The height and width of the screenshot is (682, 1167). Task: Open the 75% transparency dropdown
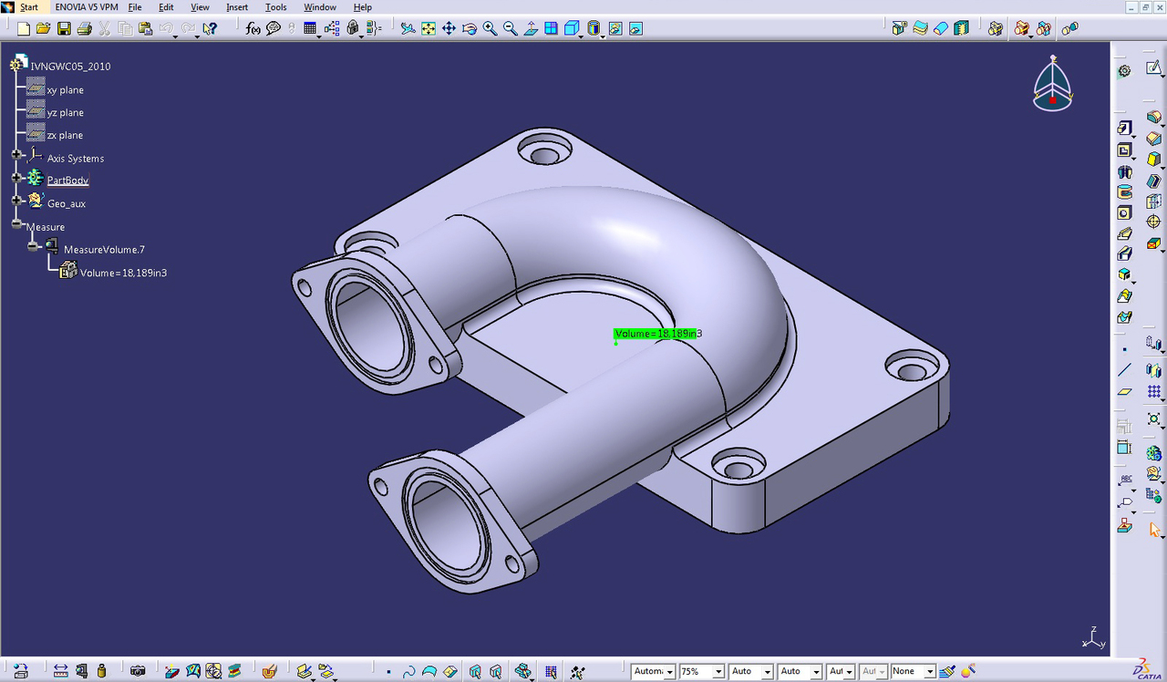(718, 672)
